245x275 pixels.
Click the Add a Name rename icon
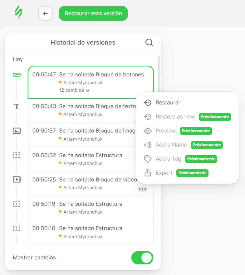[148, 145]
